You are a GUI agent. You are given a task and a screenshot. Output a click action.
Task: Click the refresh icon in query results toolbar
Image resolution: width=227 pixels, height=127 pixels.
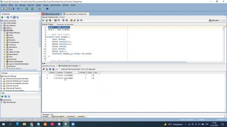[x=50, y=69]
